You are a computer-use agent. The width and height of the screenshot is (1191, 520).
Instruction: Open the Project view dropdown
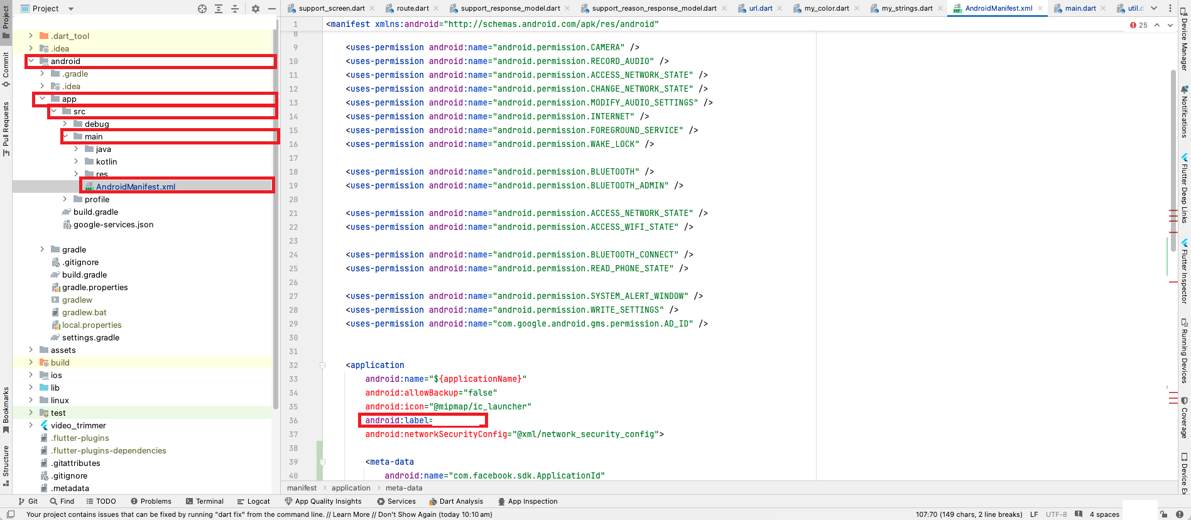71,9
